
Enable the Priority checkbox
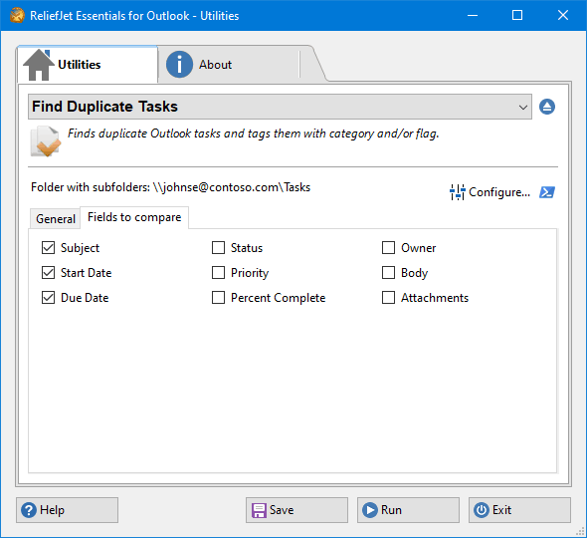(x=218, y=273)
